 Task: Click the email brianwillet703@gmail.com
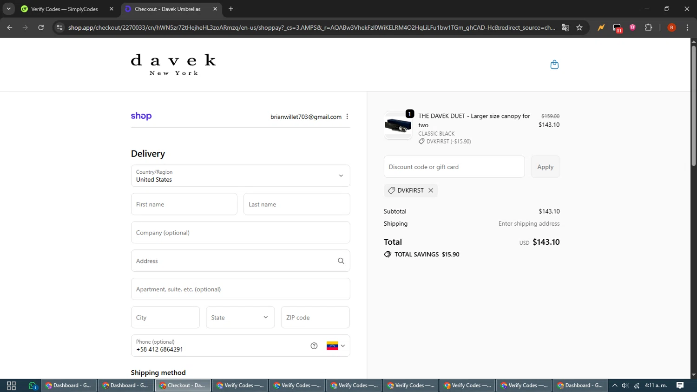pyautogui.click(x=306, y=117)
